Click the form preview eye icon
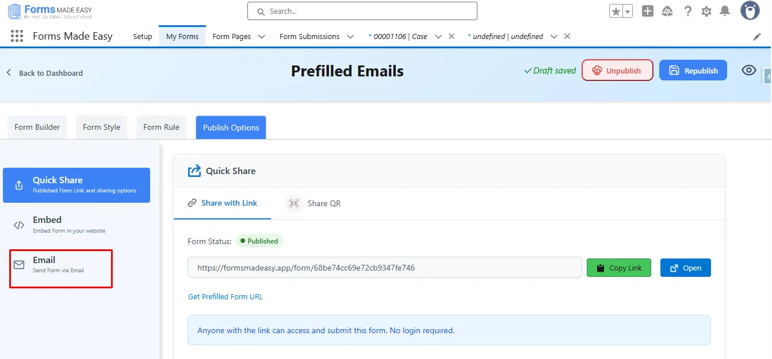The image size is (772, 359). click(748, 70)
